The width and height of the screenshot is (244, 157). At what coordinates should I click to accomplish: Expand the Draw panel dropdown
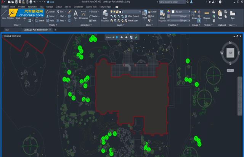pos(18,24)
